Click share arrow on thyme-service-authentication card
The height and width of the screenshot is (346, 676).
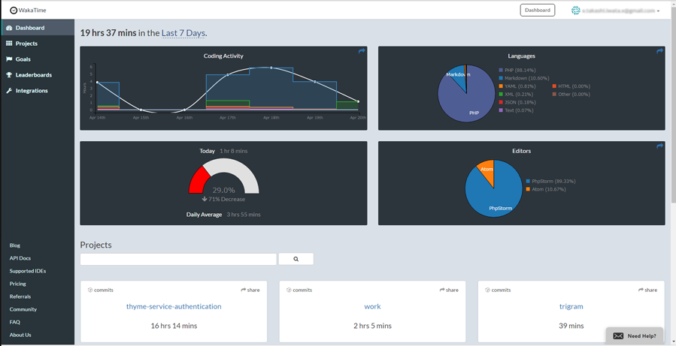(x=243, y=290)
